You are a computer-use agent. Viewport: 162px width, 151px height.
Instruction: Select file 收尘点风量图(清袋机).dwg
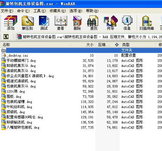coord(30,76)
